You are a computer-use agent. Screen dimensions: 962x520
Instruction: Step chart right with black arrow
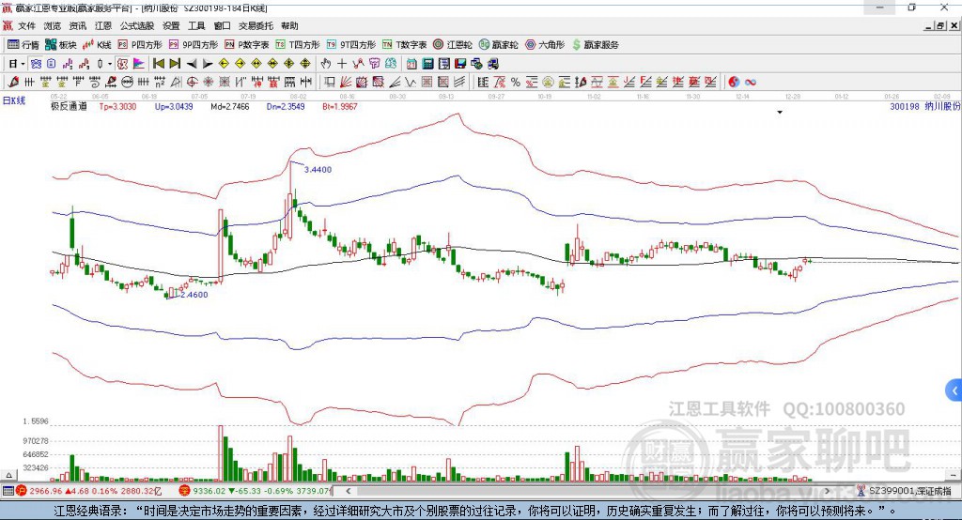coord(208,64)
